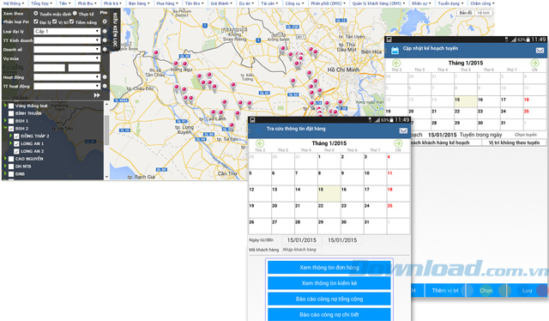Click Báo cáo công nợ tổng cộng button
This screenshot has height=321, width=549.
pos(329,299)
